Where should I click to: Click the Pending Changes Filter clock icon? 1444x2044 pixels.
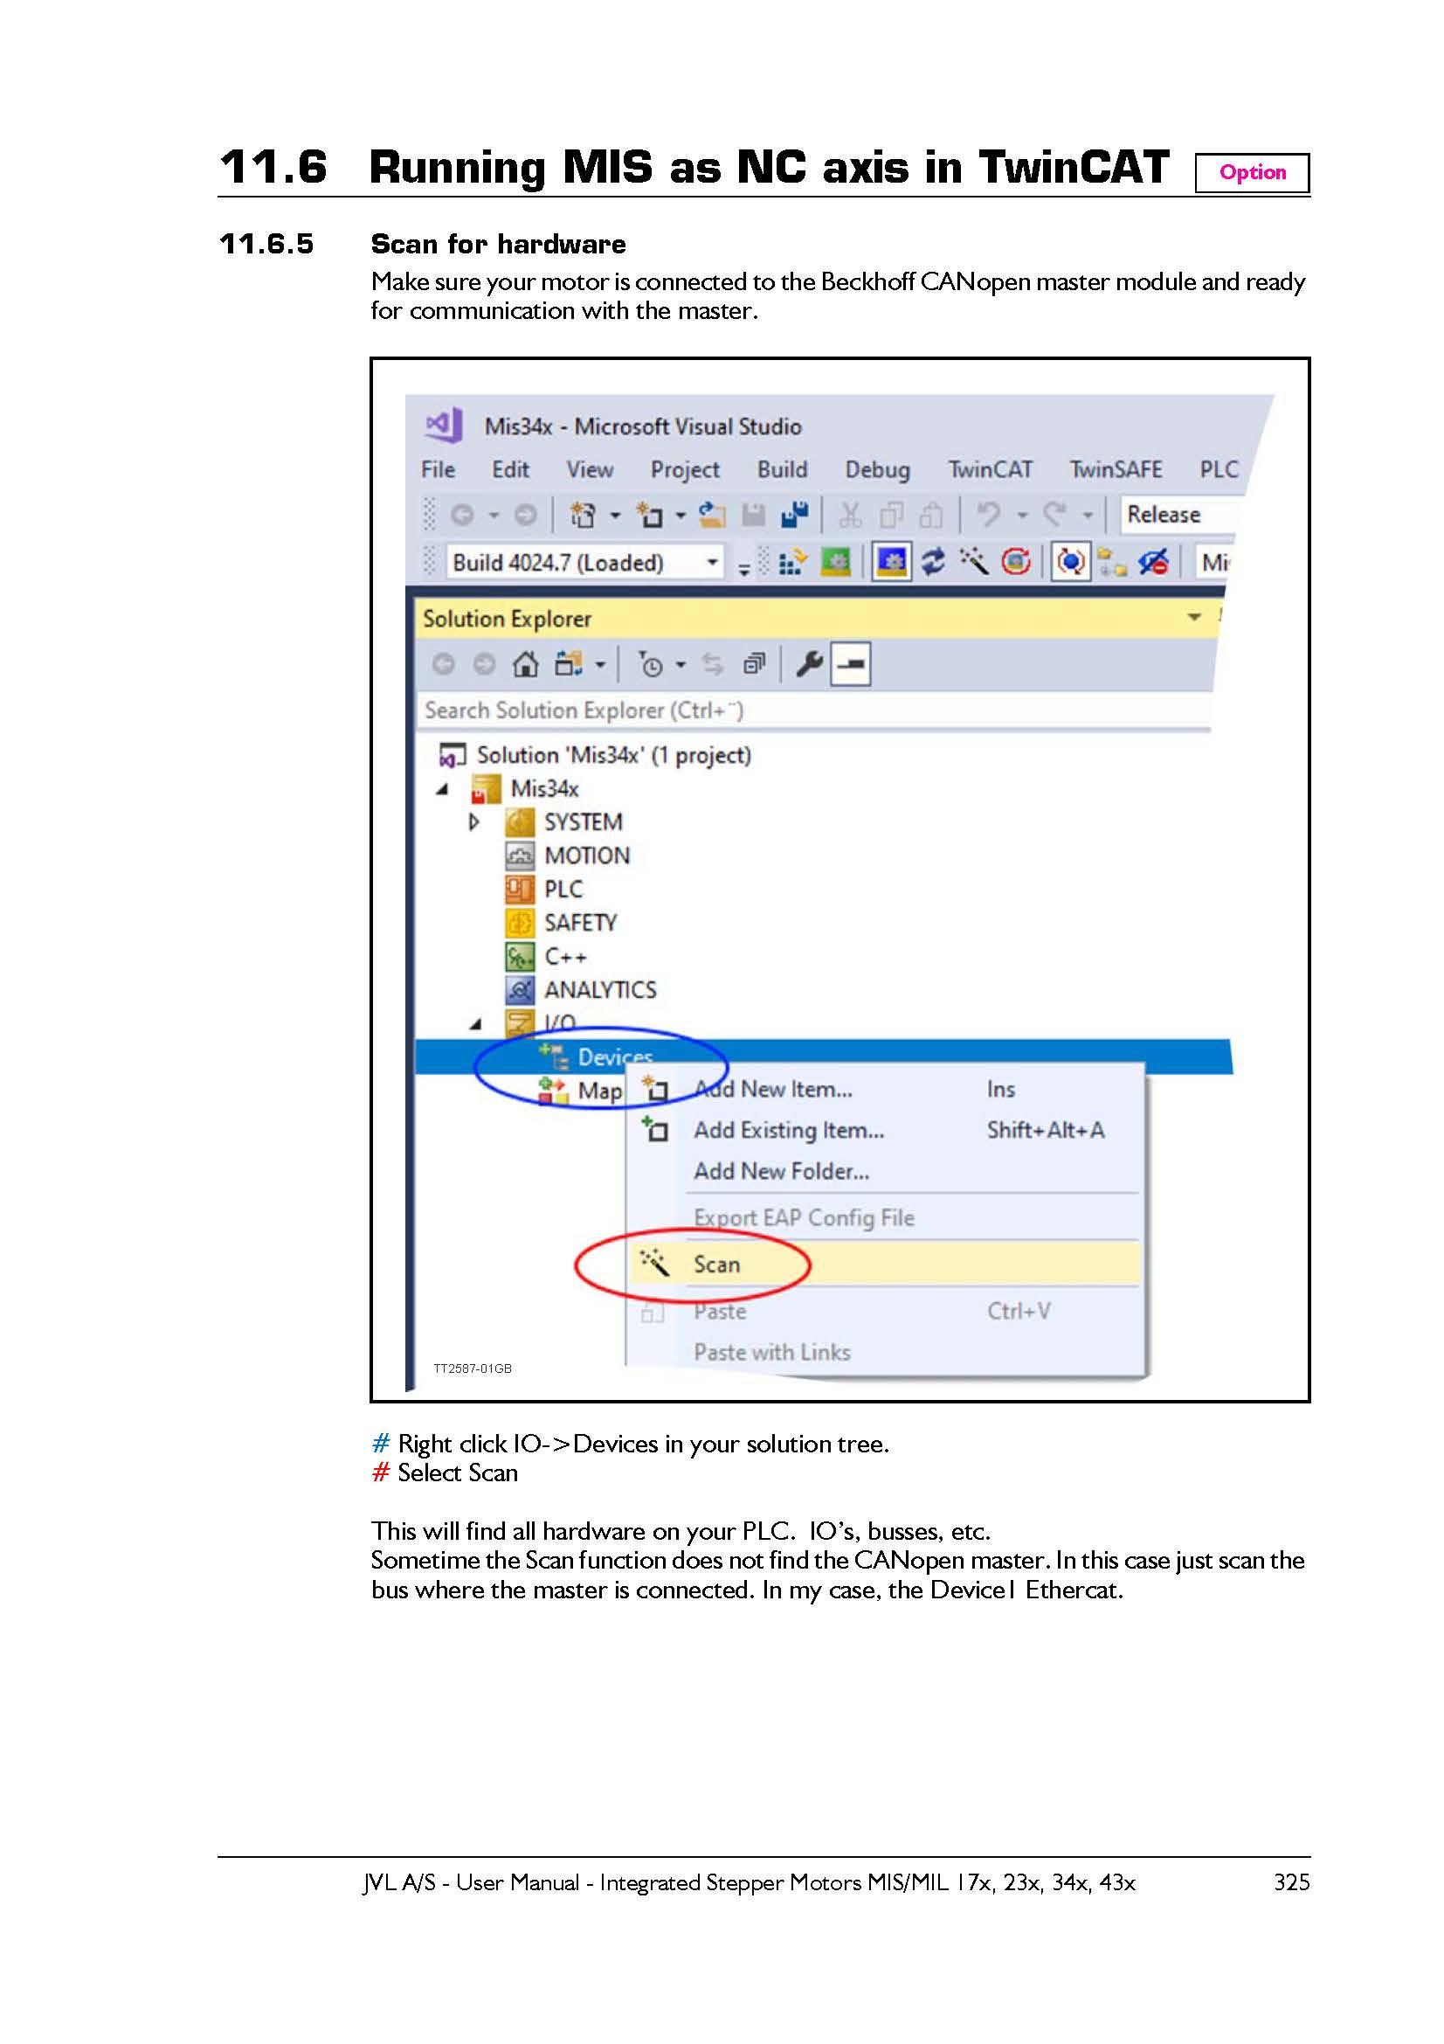pos(651,664)
